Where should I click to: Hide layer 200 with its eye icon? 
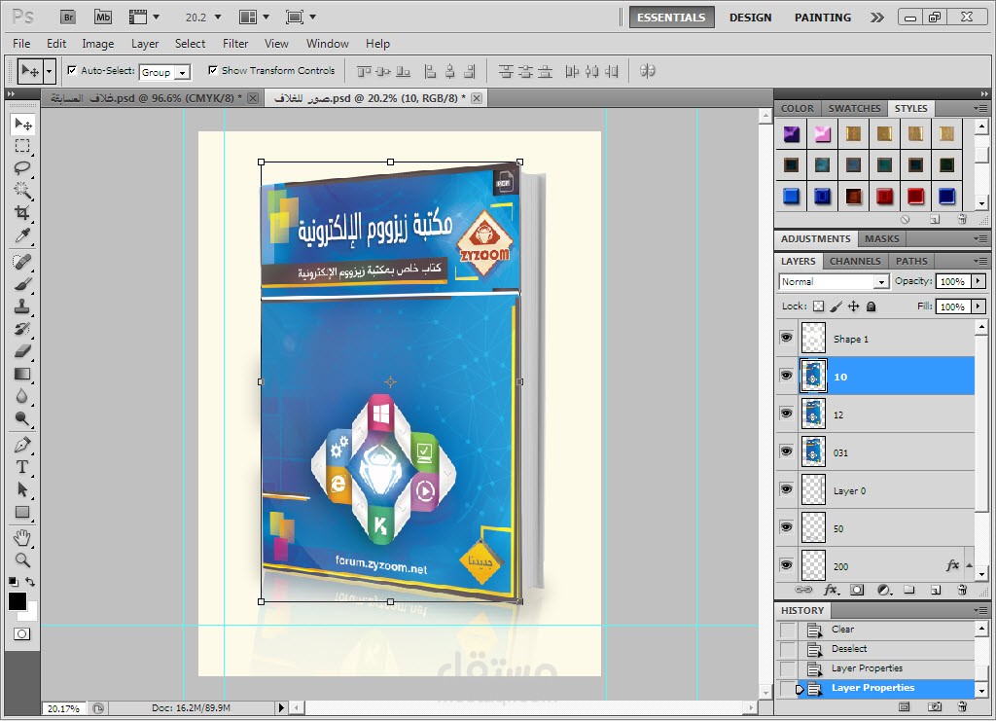[x=786, y=564]
